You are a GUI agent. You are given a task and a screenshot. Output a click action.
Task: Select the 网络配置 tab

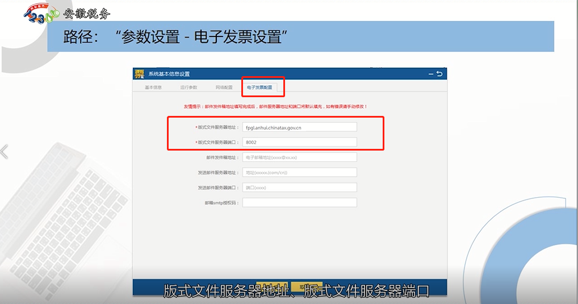coord(224,88)
